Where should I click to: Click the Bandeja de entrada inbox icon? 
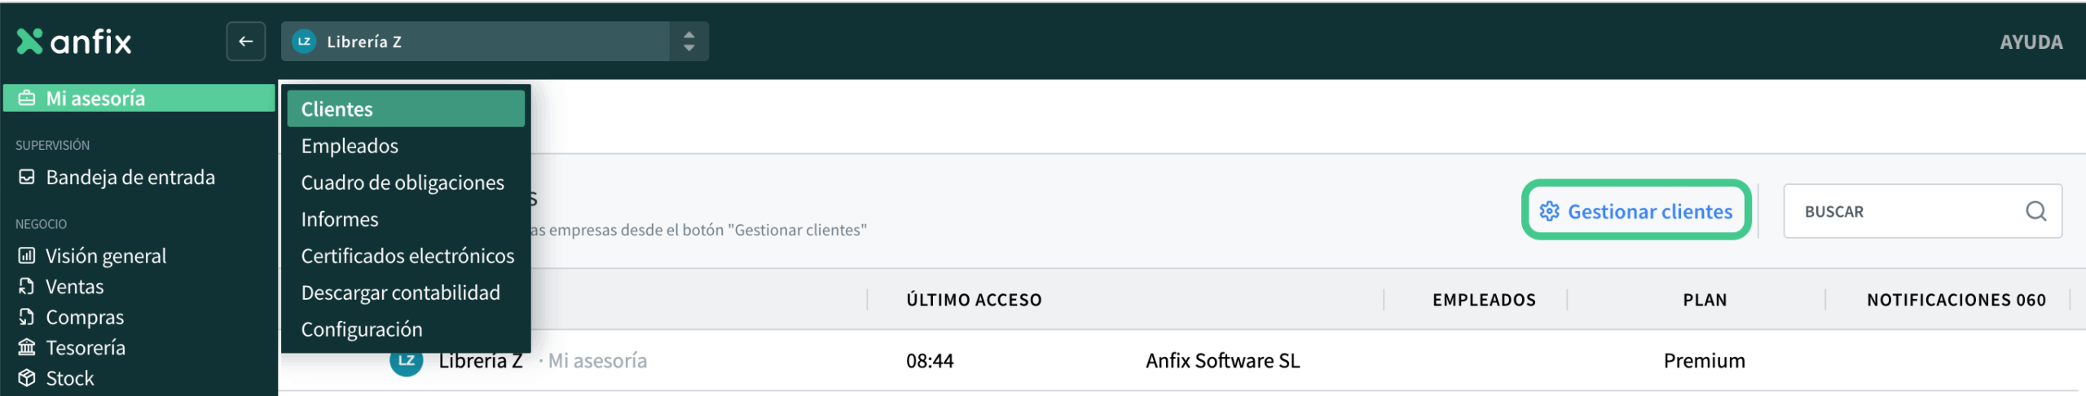[27, 177]
